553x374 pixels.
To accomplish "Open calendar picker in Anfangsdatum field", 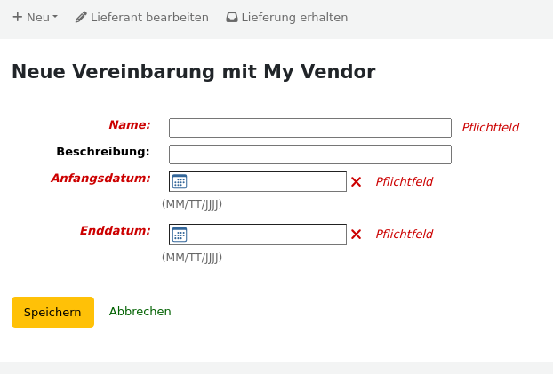I will point(180,182).
